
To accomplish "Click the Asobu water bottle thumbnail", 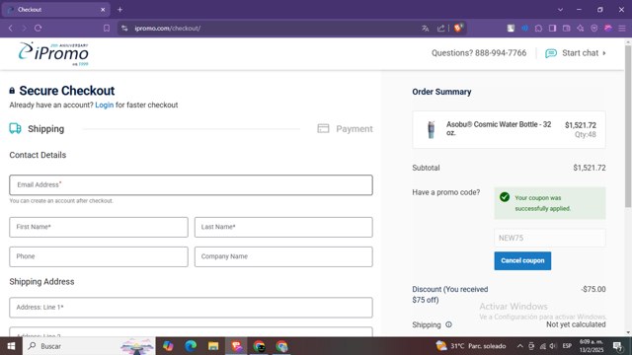I will [x=432, y=129].
